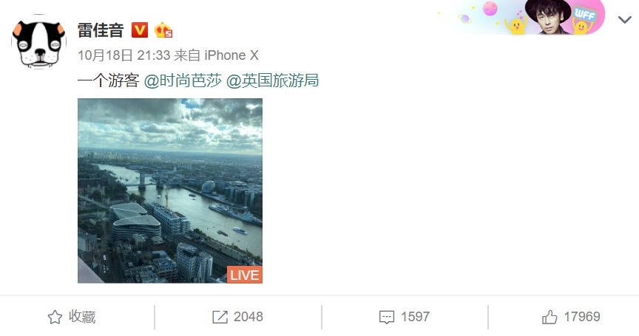
Task: Click the comment speech bubble icon
Action: (386, 318)
